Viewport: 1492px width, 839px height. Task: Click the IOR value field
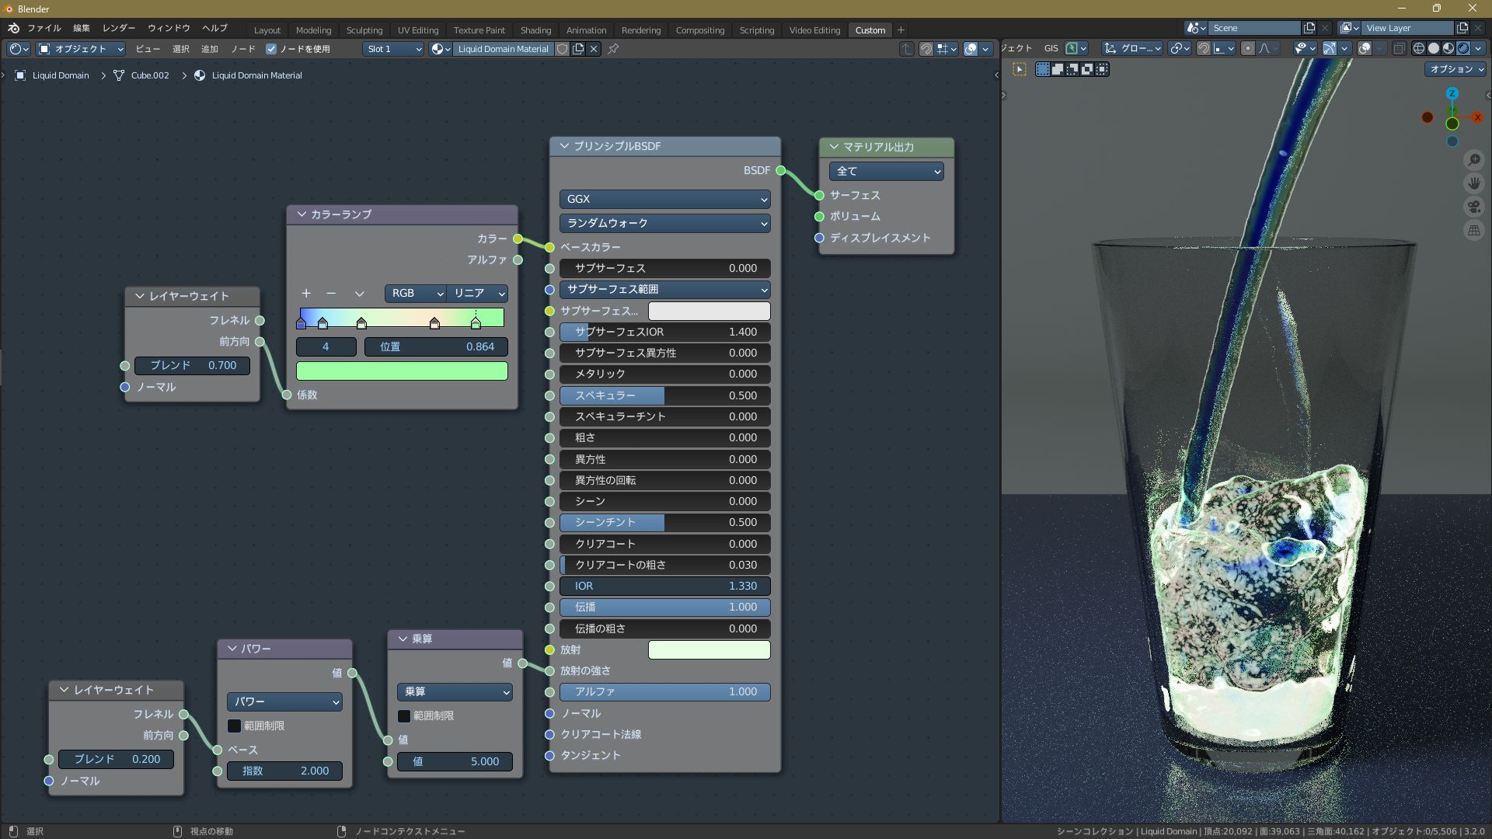[x=664, y=586]
